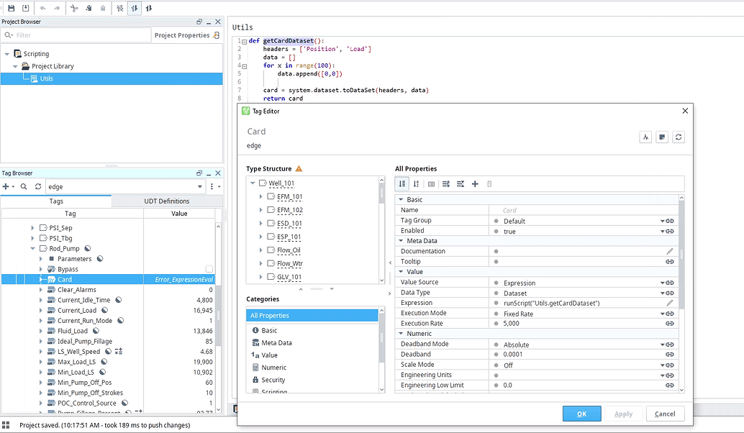Click binding link icon for Tag Group
Image resolution: width=744 pixels, height=433 pixels.
tap(670, 221)
